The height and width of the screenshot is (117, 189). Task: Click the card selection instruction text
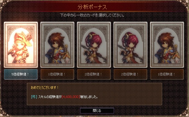(x=92, y=15)
